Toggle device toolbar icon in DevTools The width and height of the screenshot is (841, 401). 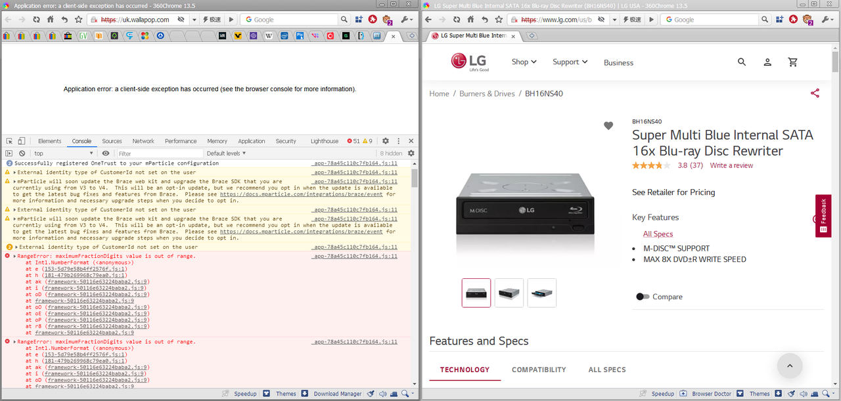pos(21,141)
